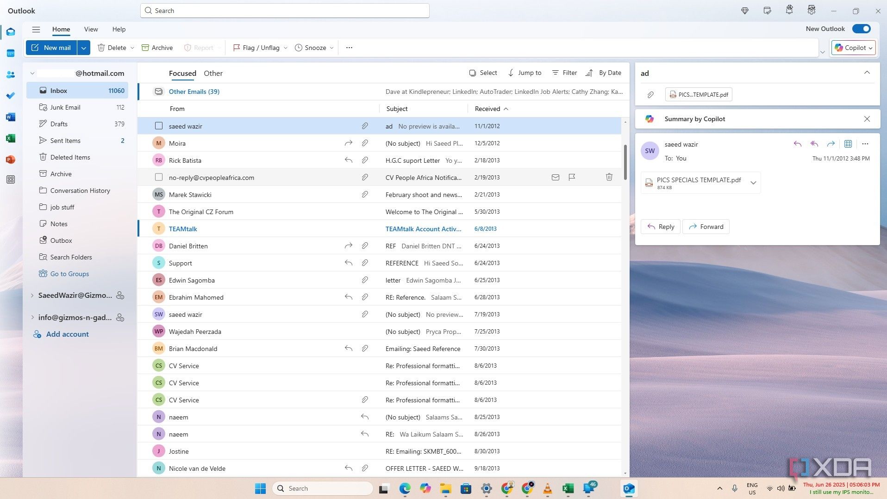Flag the cvpeopleafrica email

pyautogui.click(x=572, y=177)
